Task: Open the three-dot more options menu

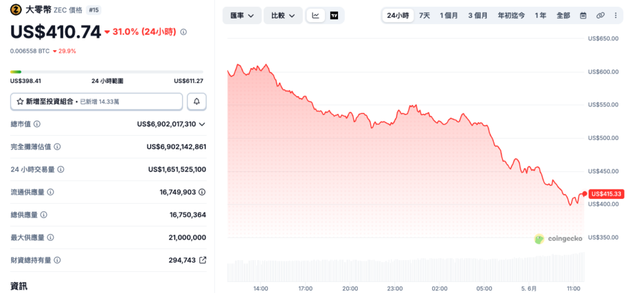Action: [616, 15]
